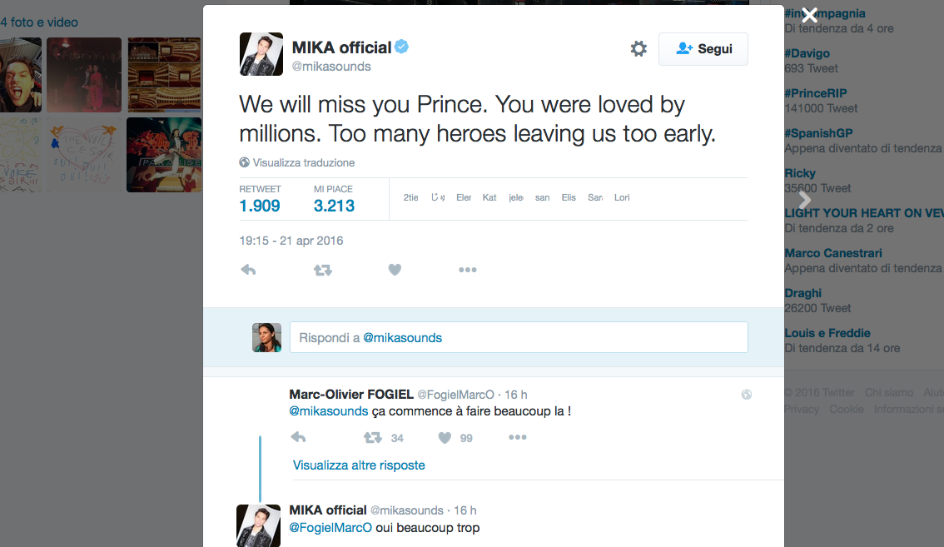Reply to Marc-Olivier Fogiel's comment
This screenshot has width=944, height=547.
[x=298, y=438]
